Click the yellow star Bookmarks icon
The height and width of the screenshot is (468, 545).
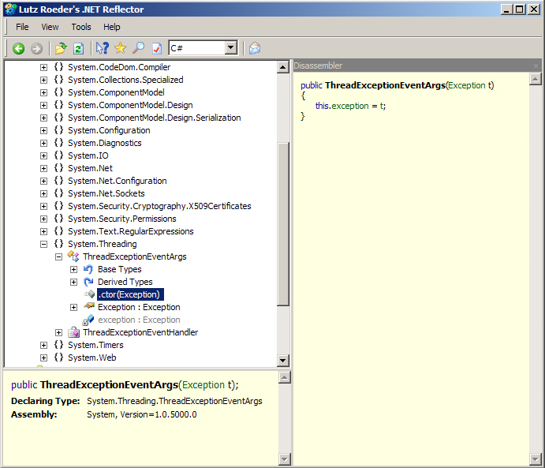(x=120, y=49)
